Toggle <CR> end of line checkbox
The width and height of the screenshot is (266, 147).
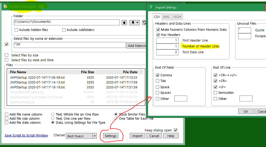pos(215,81)
